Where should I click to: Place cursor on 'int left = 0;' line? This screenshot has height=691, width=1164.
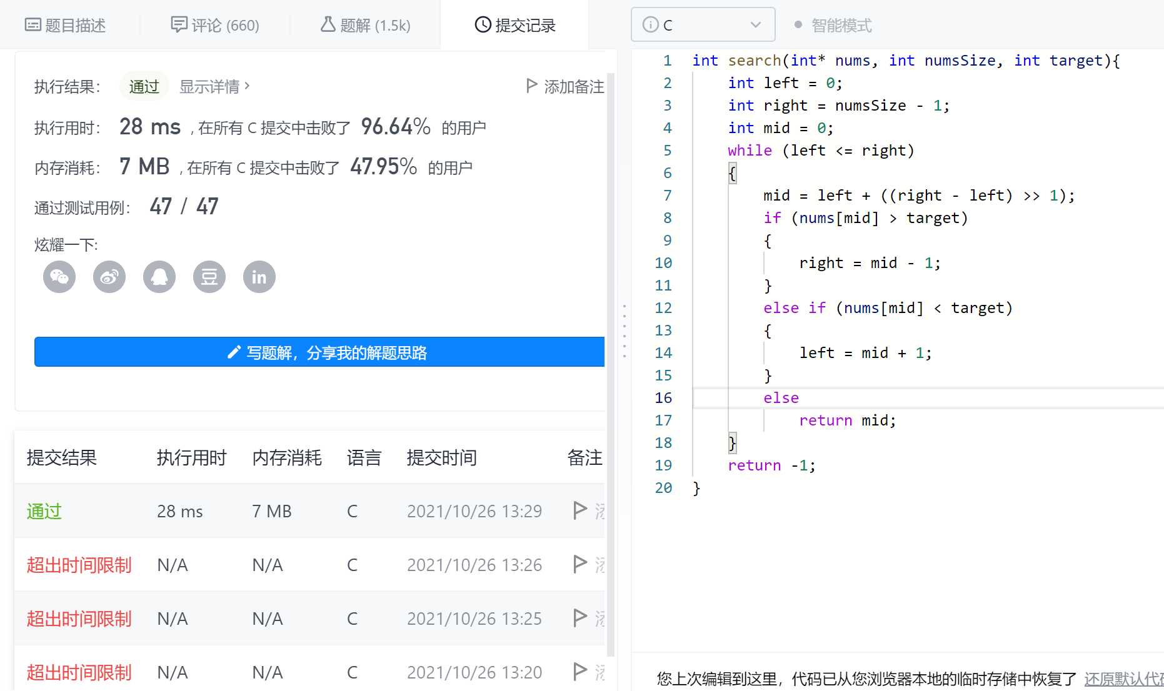785,83
